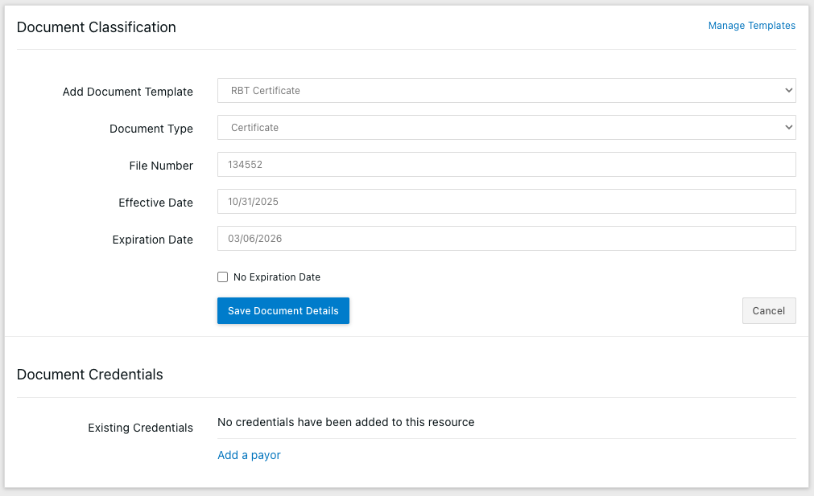Click Save Document Details button
814x496 pixels.
tap(283, 311)
